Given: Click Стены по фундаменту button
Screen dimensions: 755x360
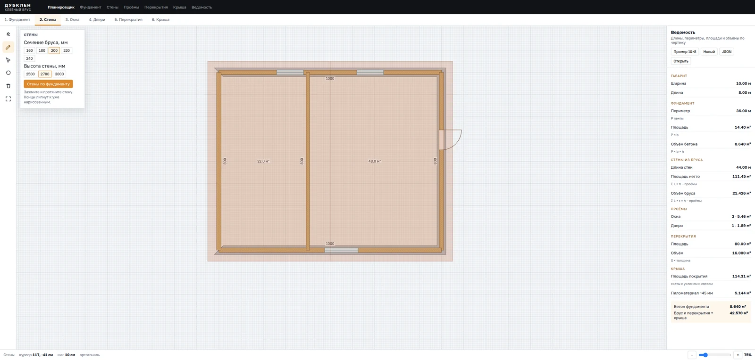Looking at the screenshot, I should (48, 84).
